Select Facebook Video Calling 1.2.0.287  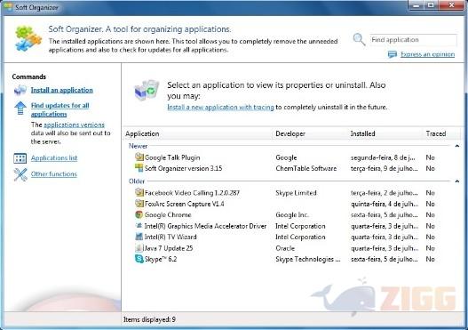click(x=292, y=193)
